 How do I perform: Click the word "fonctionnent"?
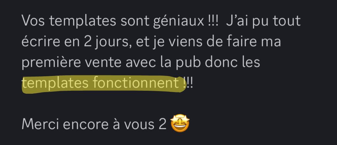(135, 83)
